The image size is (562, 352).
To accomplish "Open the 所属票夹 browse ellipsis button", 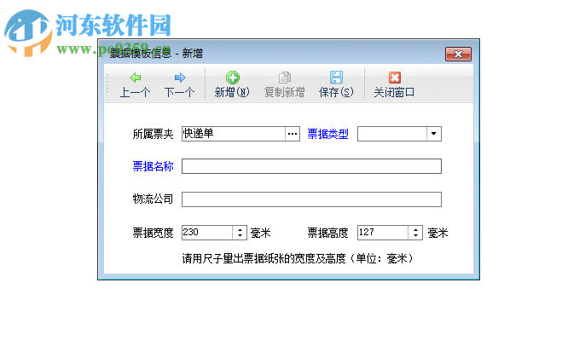I will pyautogui.click(x=293, y=134).
